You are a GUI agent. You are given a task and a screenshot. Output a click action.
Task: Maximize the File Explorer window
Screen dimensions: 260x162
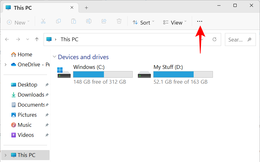(x=235, y=5)
